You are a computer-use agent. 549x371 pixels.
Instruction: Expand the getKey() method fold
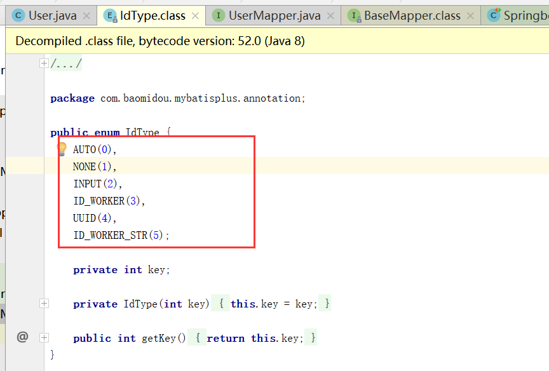(44, 338)
